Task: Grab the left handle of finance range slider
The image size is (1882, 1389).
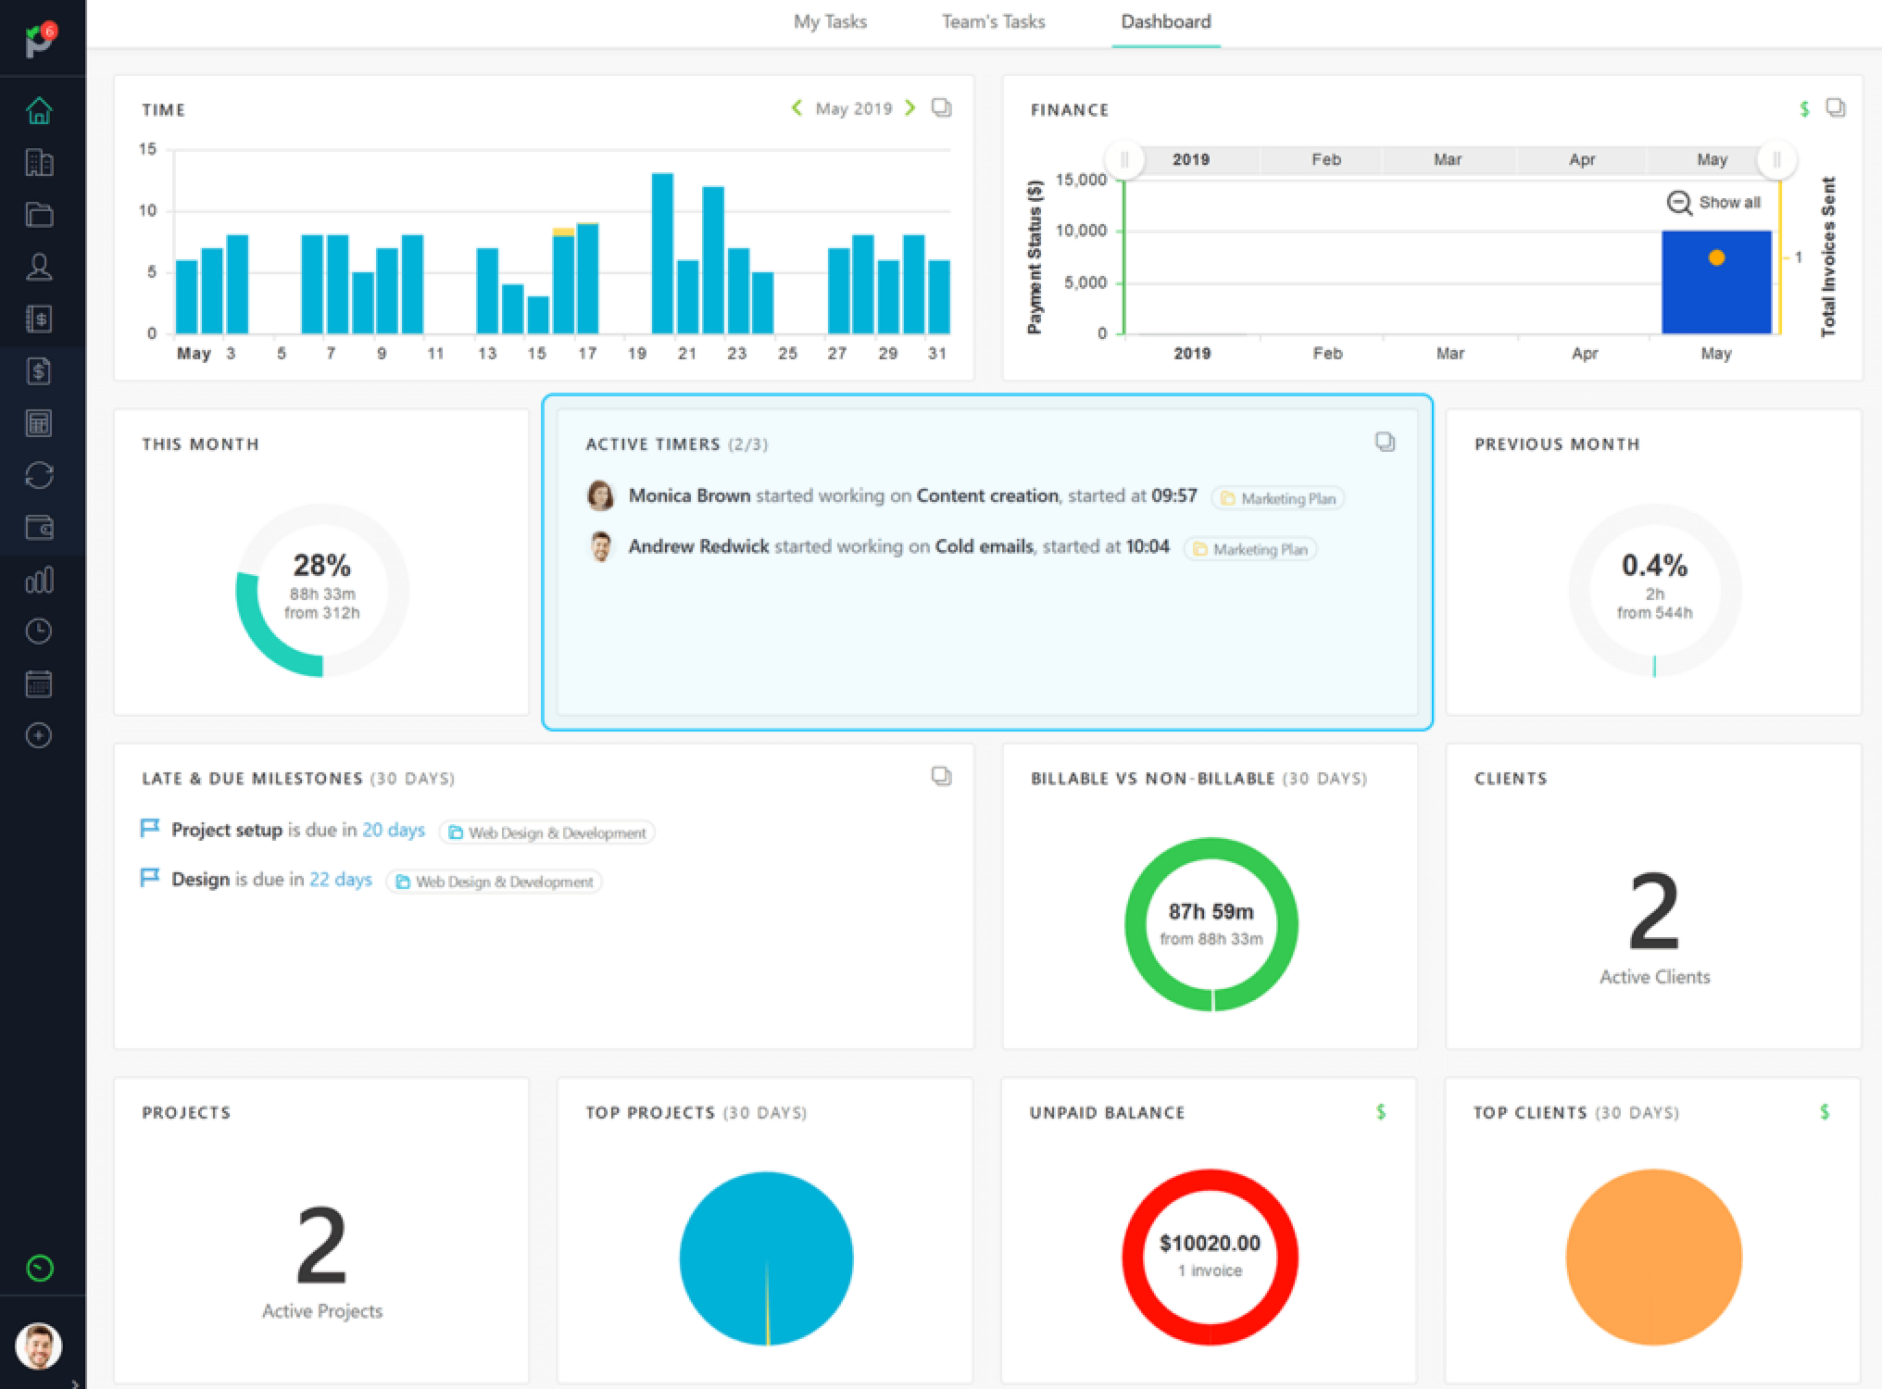Action: [x=1124, y=160]
